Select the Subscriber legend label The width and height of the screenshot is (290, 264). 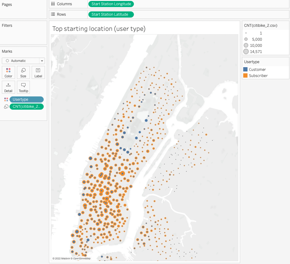(x=258, y=76)
